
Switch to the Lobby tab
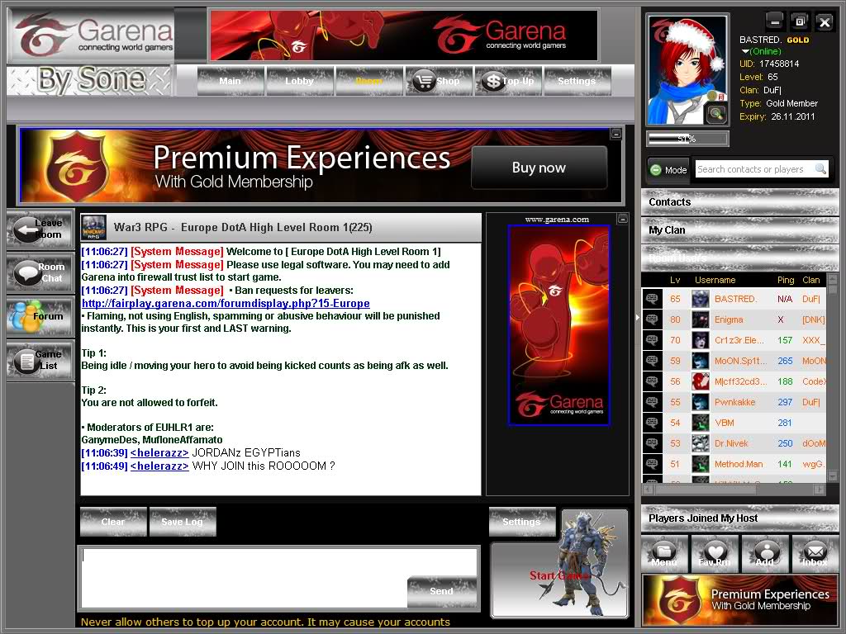pyautogui.click(x=299, y=82)
